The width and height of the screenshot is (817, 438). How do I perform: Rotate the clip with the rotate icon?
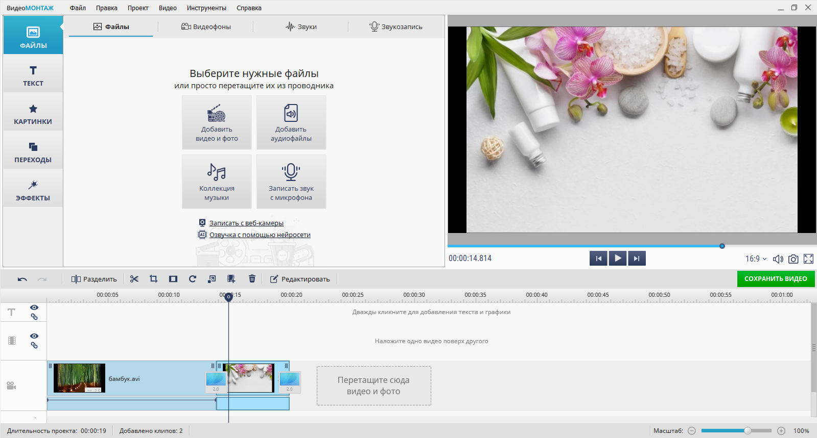click(x=193, y=279)
